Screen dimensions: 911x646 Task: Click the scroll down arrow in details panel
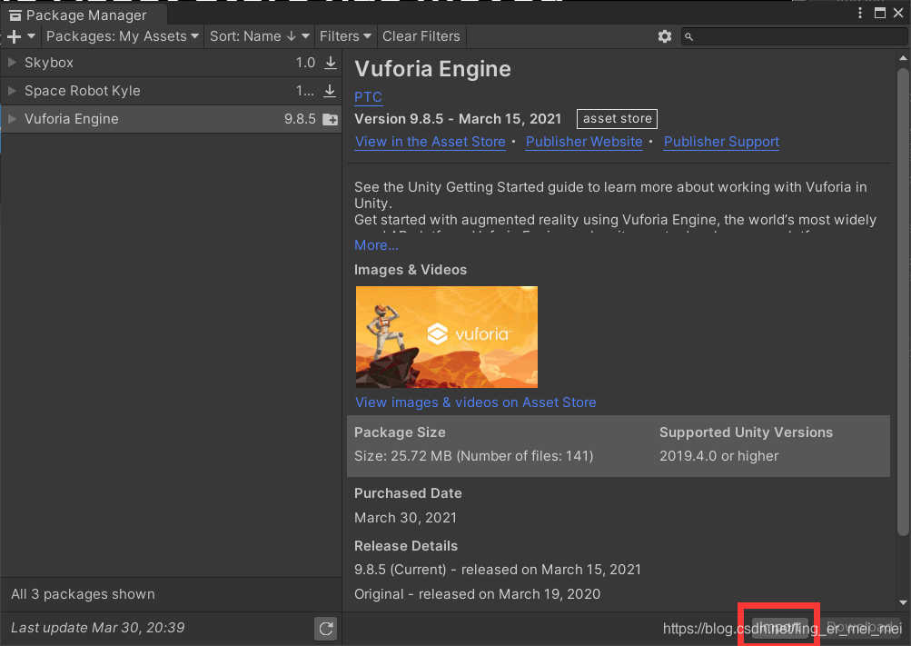(x=903, y=602)
